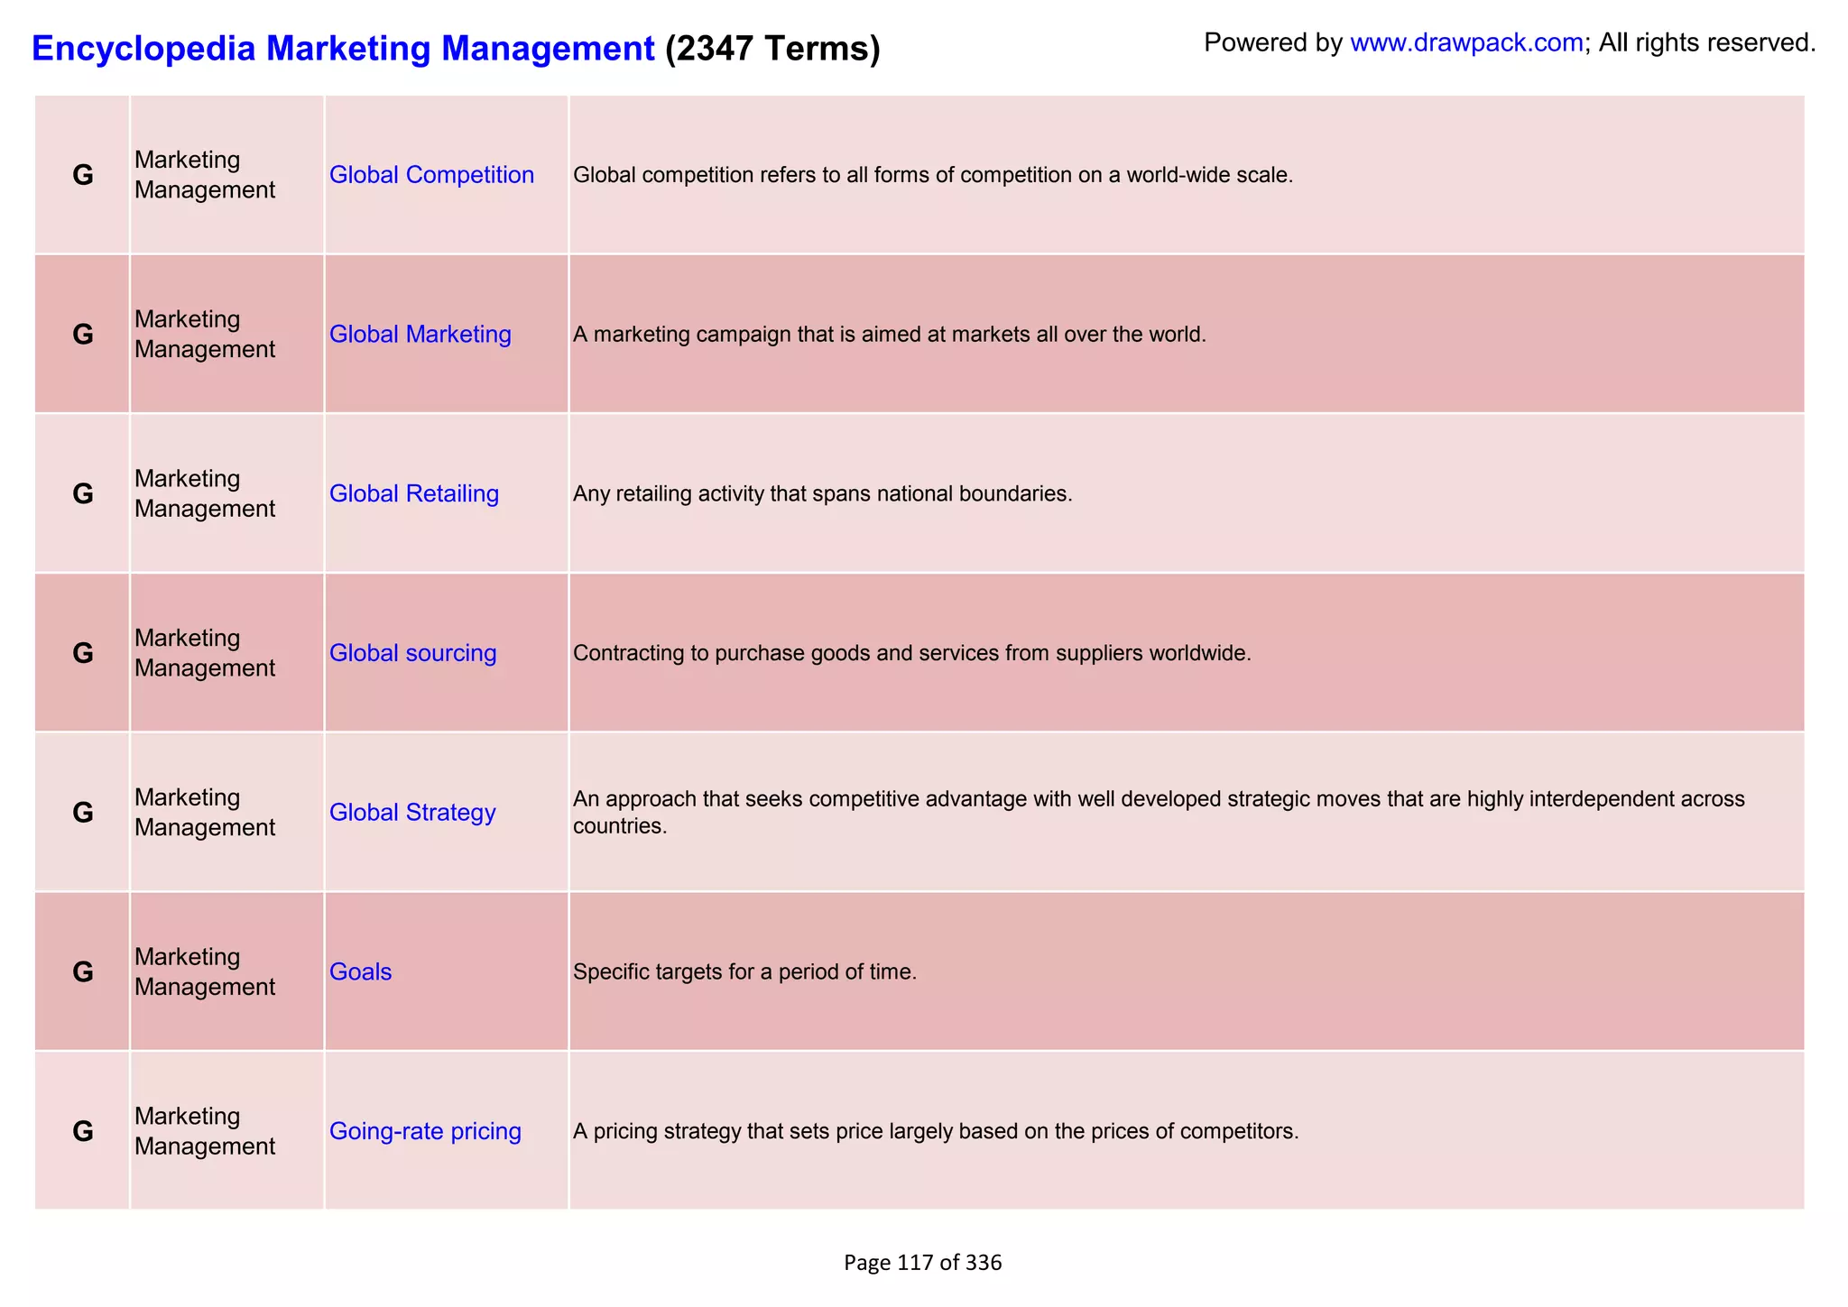
Task: Open the www.drawpack.com link
Action: (x=1466, y=42)
